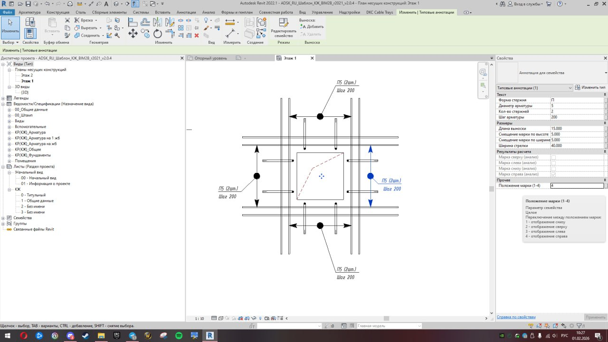Image resolution: width=608 pixels, height=342 pixels.
Task: Click the Spotify icon in taskbar
Action: [179, 335]
